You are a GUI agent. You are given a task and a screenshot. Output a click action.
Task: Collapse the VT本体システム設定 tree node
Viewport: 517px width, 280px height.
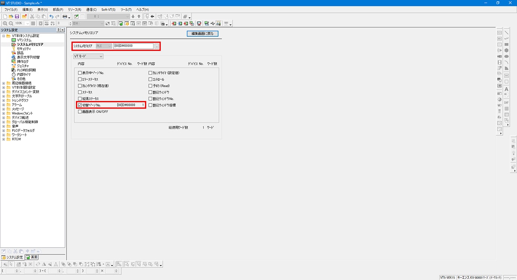(4, 36)
